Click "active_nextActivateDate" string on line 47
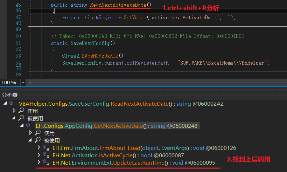Screen dimensions: 287x172 184,18
